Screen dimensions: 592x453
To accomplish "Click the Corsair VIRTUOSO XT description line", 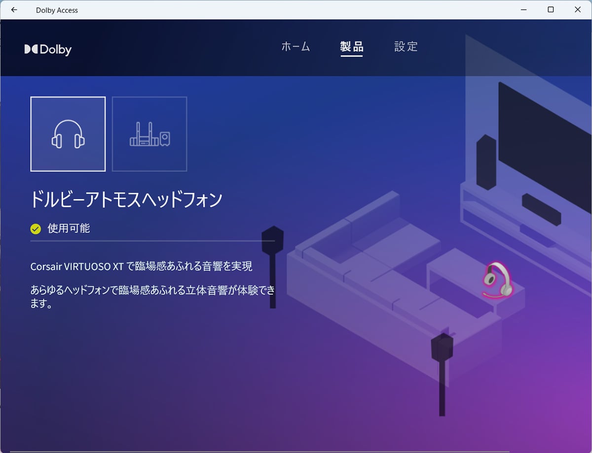I will coord(142,266).
